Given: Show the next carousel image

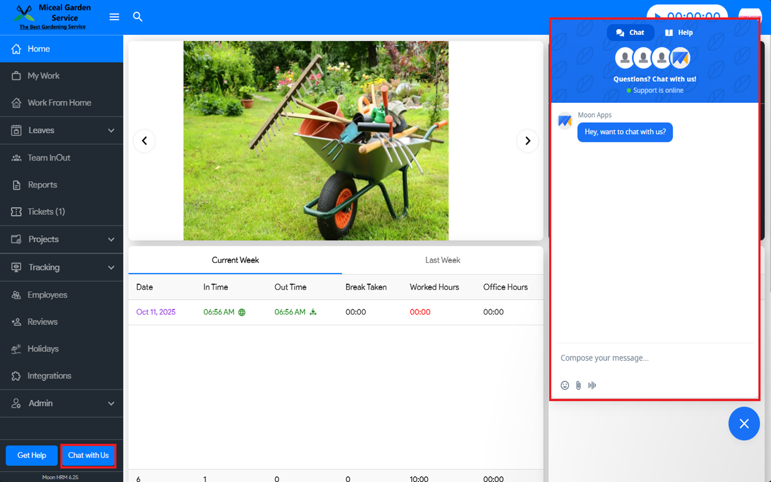Looking at the screenshot, I should coord(527,141).
